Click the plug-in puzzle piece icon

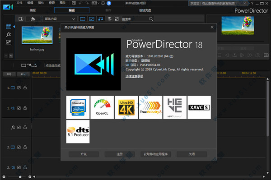click(x=33, y=19)
